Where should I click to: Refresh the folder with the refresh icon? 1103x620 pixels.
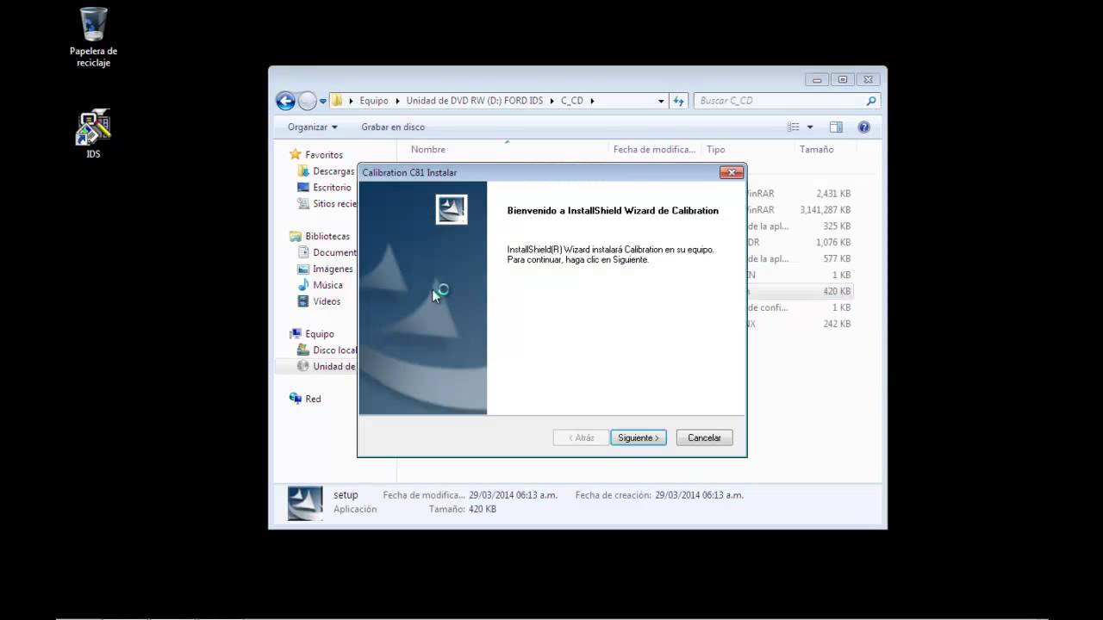pyautogui.click(x=678, y=101)
